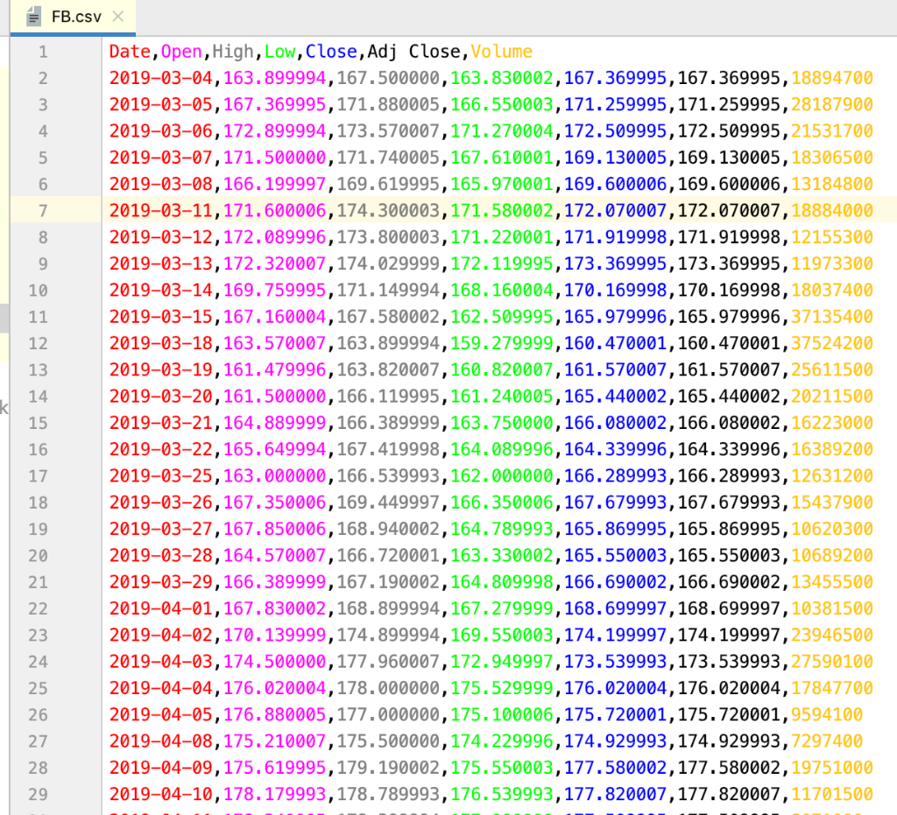Image resolution: width=897 pixels, height=815 pixels.
Task: Click volume value 16223000
Action: click(x=832, y=423)
